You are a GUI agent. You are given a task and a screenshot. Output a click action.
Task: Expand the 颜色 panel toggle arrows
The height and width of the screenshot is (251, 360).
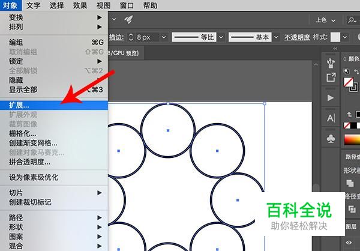click(344, 59)
